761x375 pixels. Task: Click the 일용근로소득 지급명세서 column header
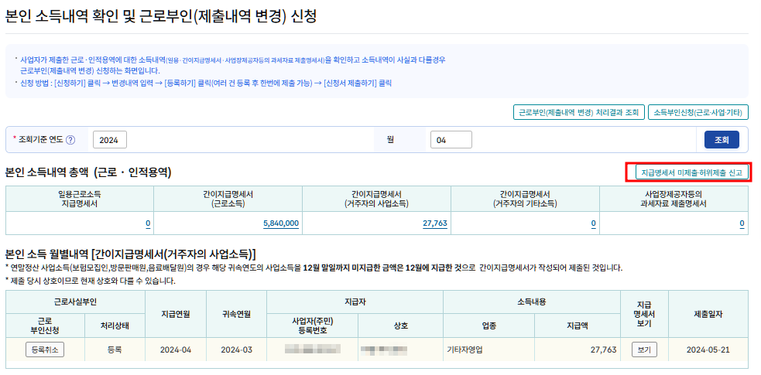[x=80, y=199]
